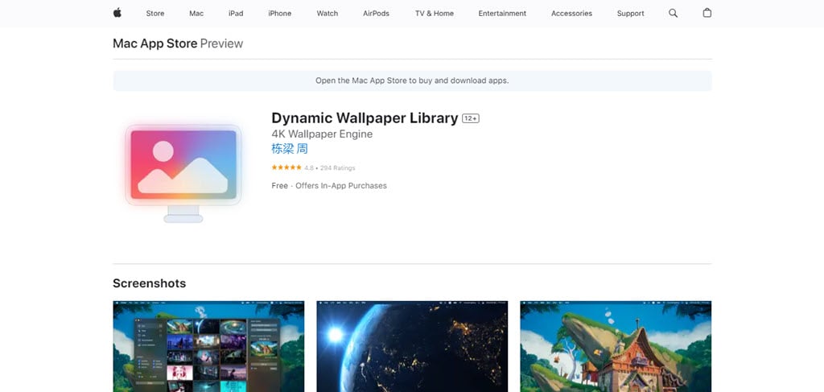The height and width of the screenshot is (392, 824).
Task: Open the Accessories menu
Action: (572, 14)
